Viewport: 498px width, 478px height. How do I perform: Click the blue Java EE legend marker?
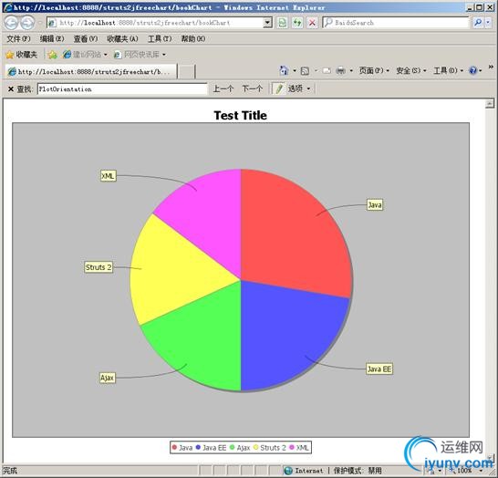coord(198,447)
